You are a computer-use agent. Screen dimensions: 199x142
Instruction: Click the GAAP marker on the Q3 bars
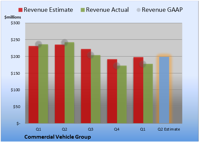point(91,55)
